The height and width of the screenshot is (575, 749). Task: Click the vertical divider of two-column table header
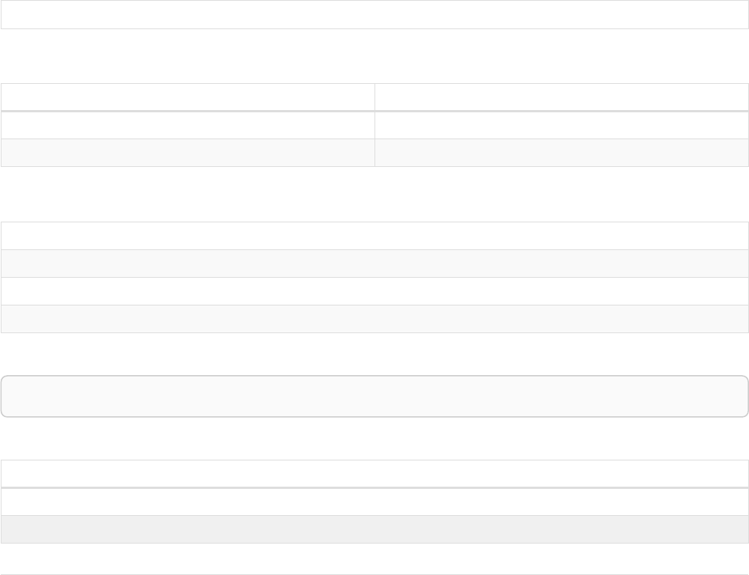tap(374, 97)
